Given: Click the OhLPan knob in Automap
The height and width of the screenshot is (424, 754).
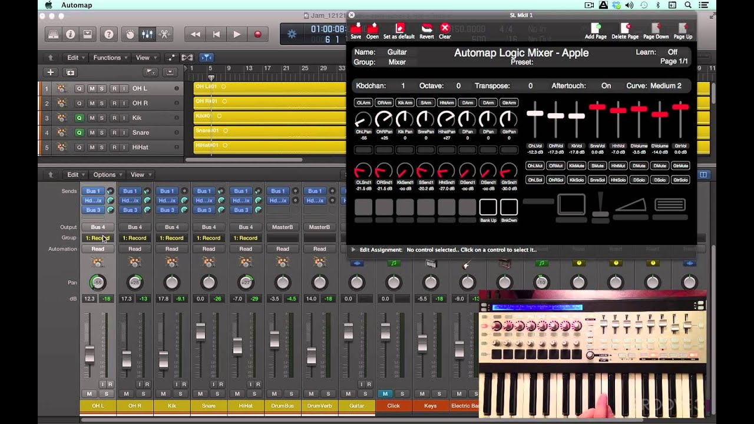Looking at the screenshot, I should point(363,120).
